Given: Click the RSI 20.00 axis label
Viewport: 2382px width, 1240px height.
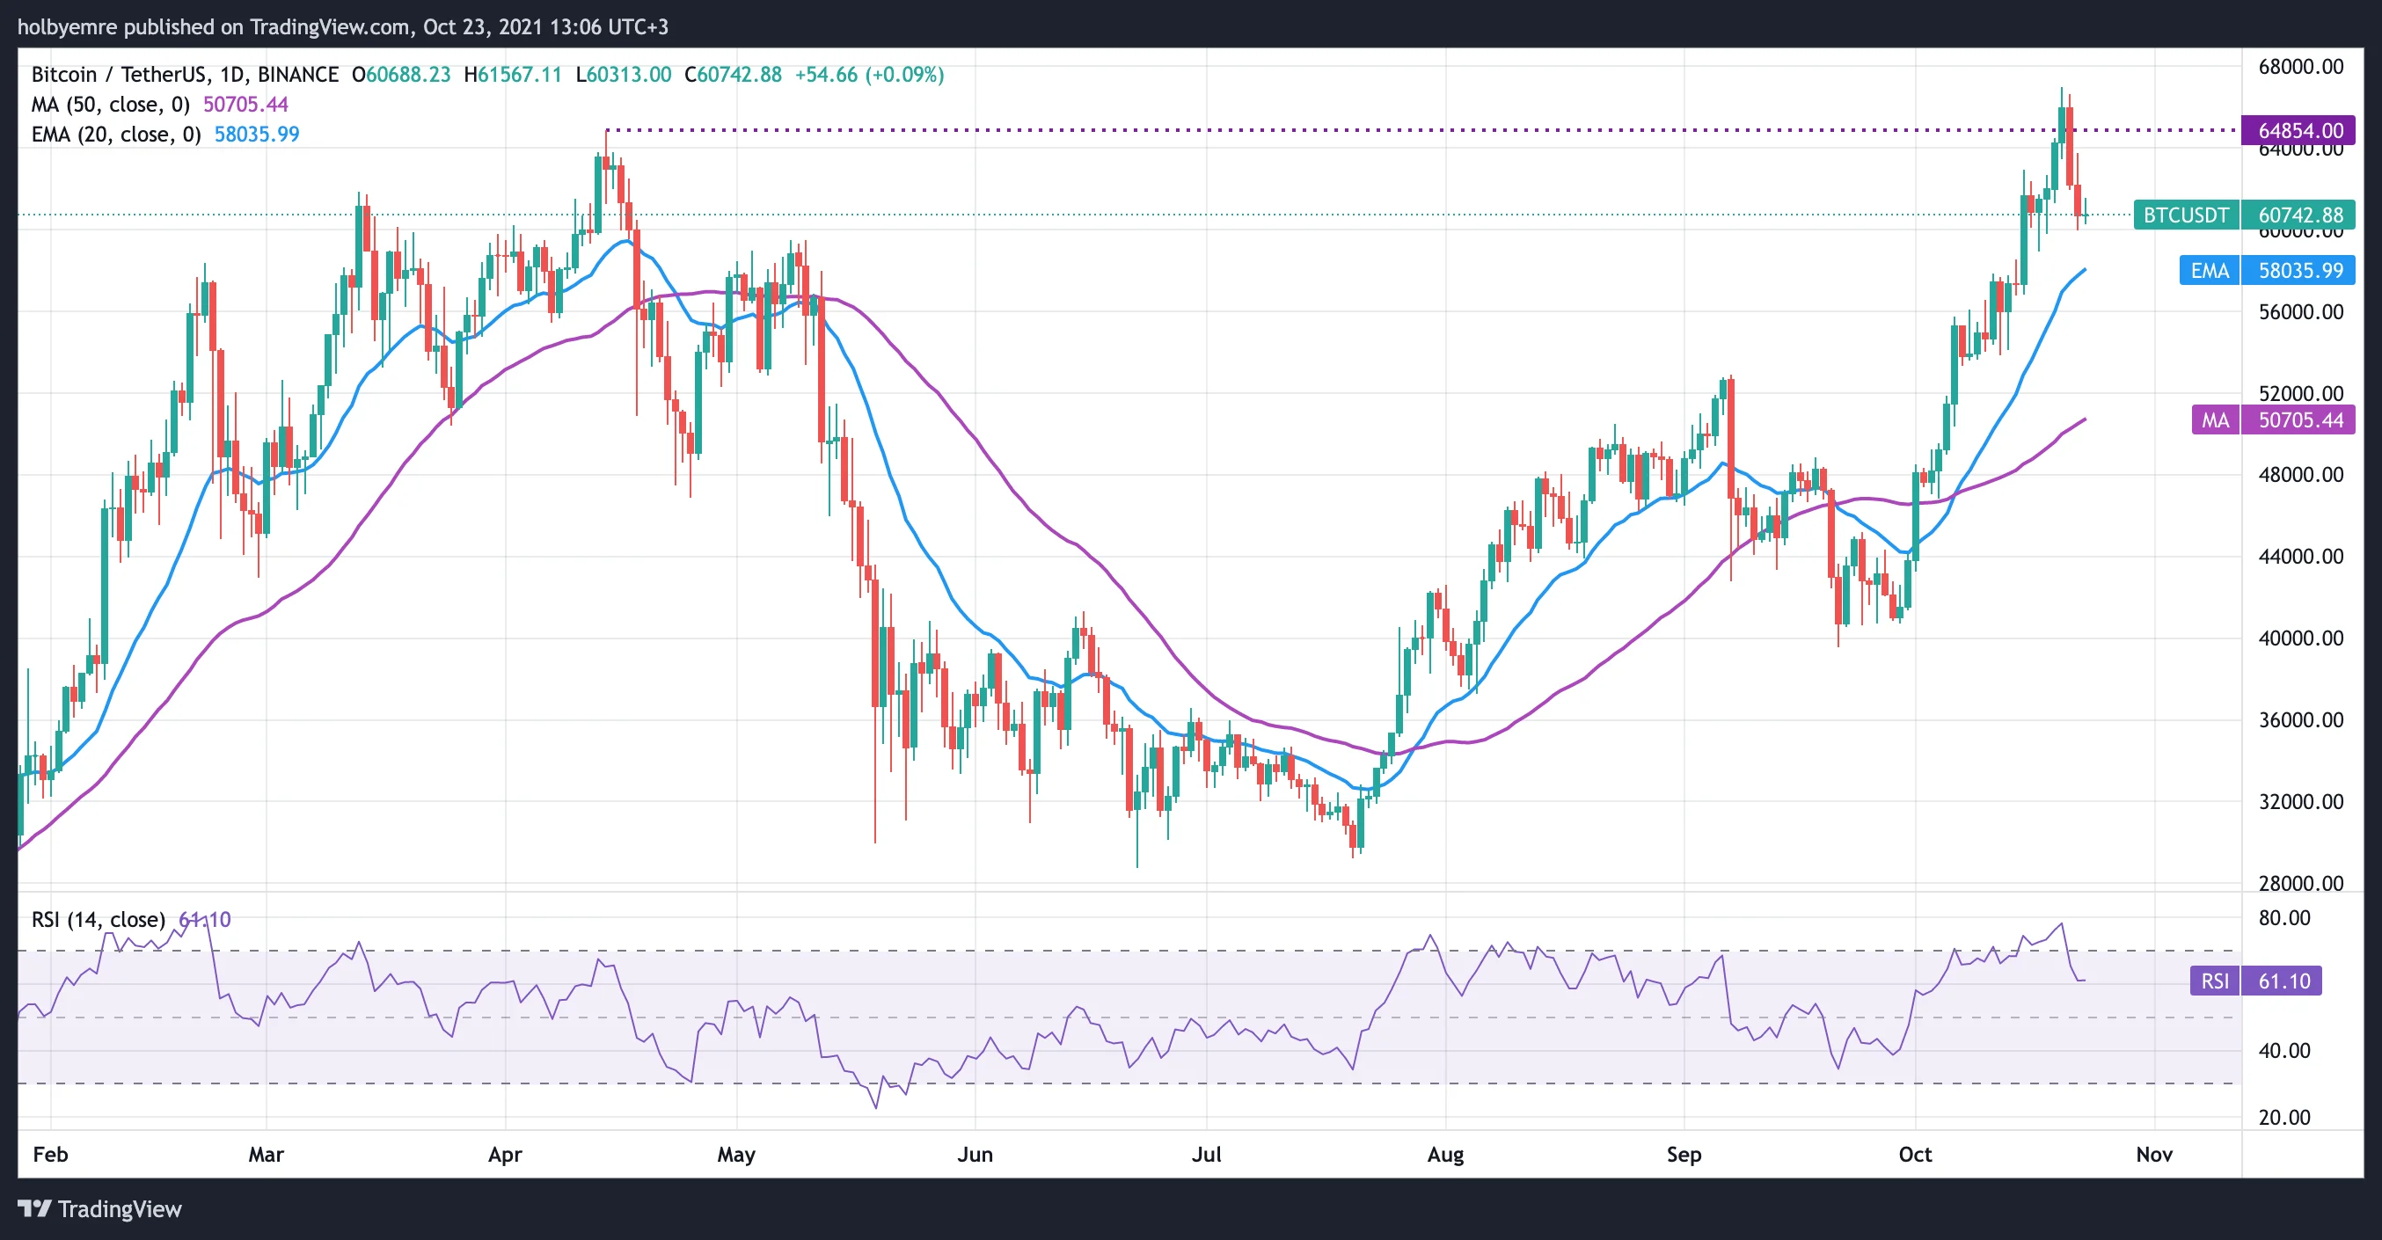Looking at the screenshot, I should click(x=2284, y=1117).
